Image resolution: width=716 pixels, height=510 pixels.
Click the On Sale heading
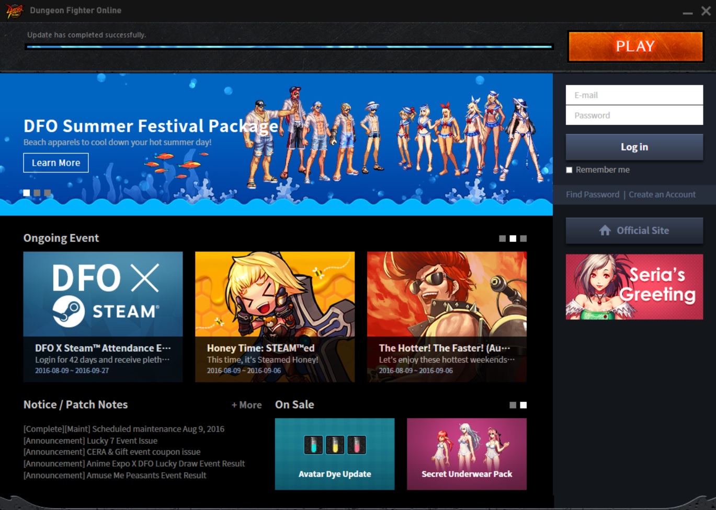point(294,404)
